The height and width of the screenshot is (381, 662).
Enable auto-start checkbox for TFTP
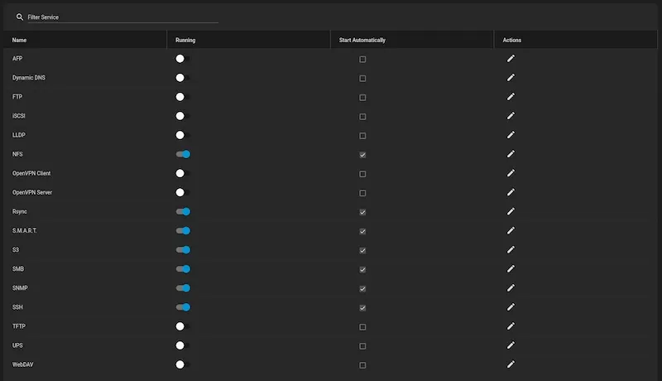coord(362,327)
